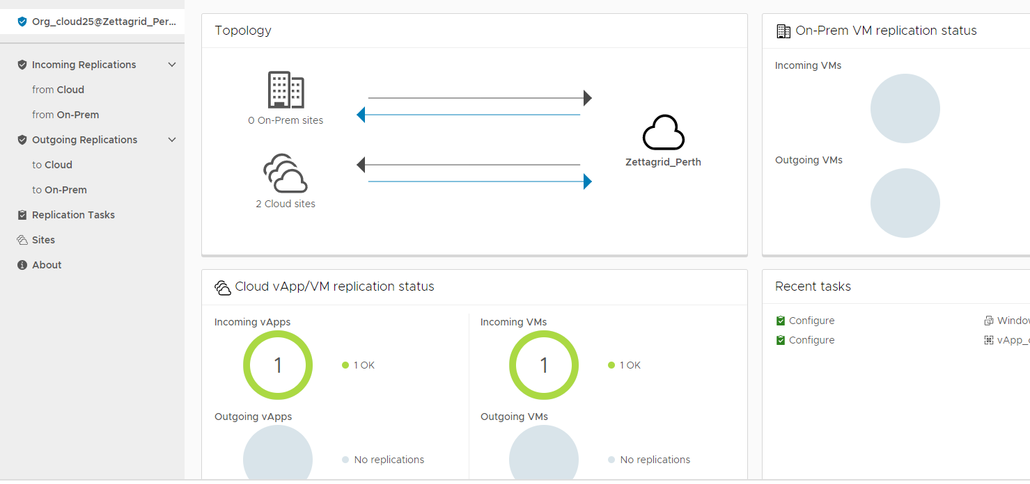Click the Incoming VMs donut chart
The image size is (1030, 484).
(x=544, y=365)
